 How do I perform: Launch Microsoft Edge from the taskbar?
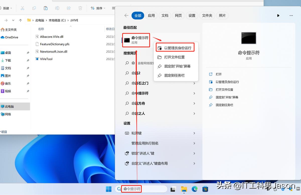click(195, 189)
